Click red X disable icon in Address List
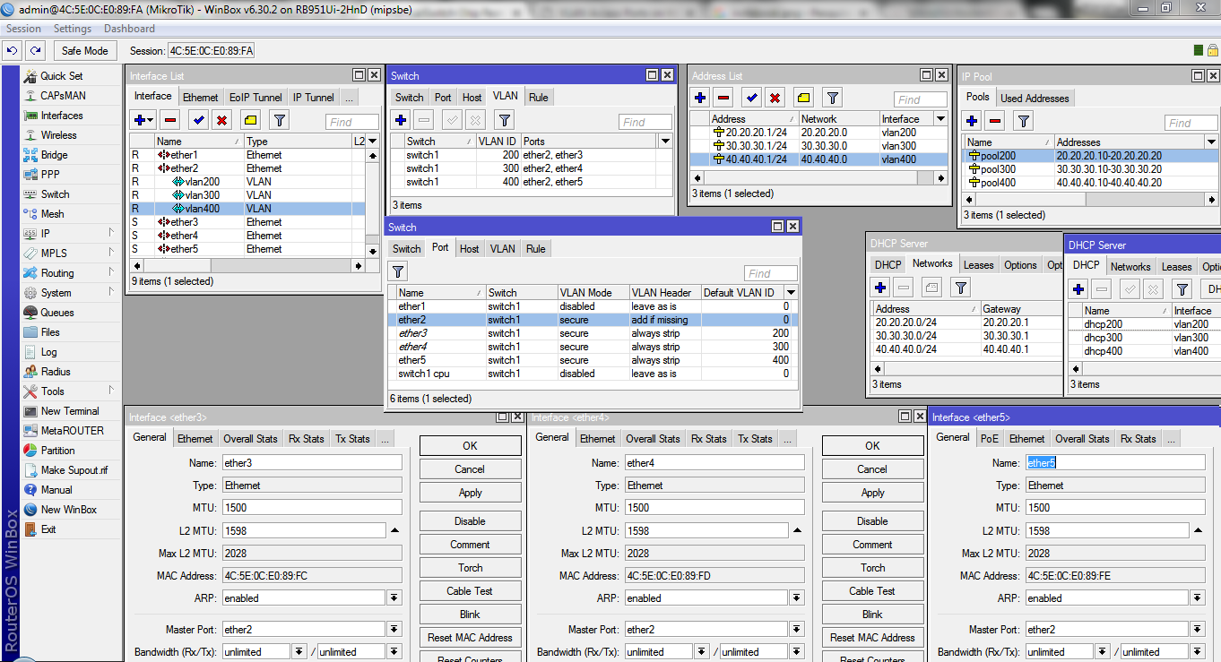 [775, 98]
